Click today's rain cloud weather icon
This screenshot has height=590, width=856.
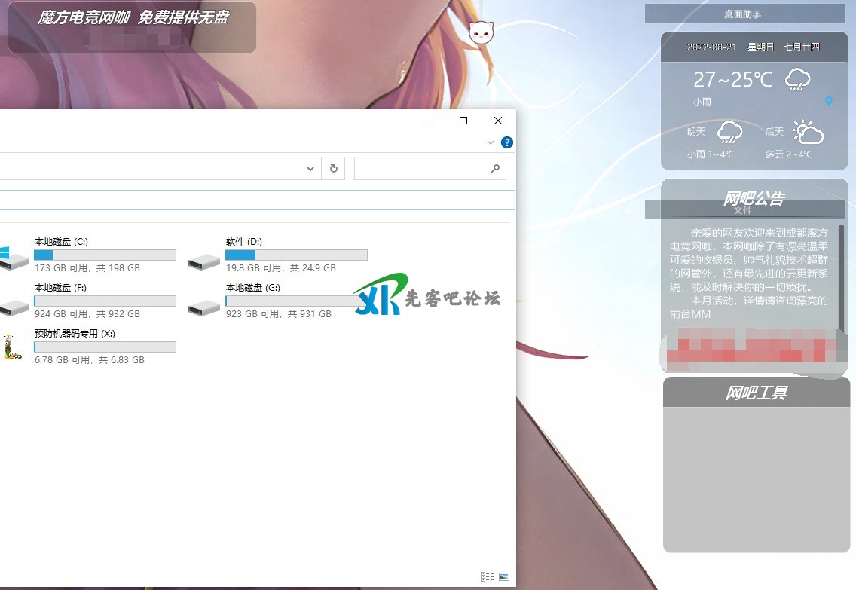point(797,79)
